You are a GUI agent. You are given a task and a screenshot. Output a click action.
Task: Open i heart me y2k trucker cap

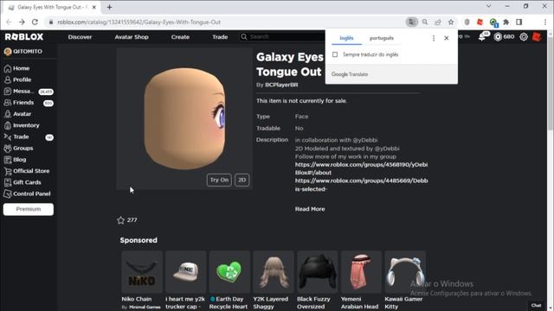[x=186, y=280]
